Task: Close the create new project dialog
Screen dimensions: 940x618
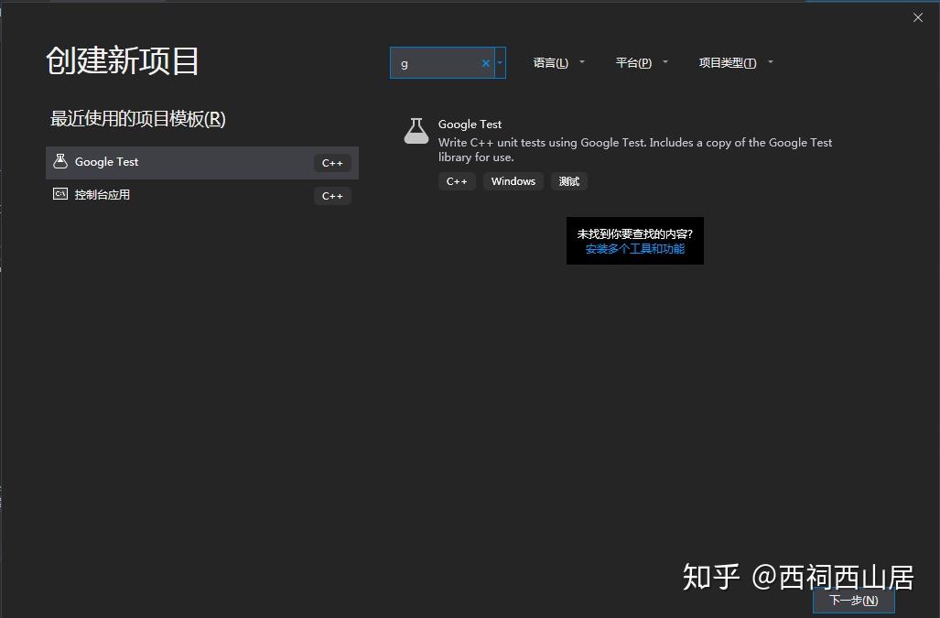Action: click(x=918, y=17)
